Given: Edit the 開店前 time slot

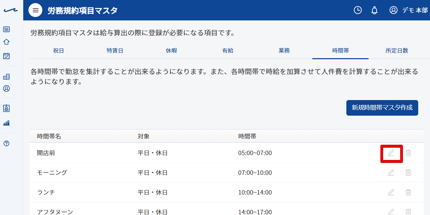Looking at the screenshot, I should 391,153.
